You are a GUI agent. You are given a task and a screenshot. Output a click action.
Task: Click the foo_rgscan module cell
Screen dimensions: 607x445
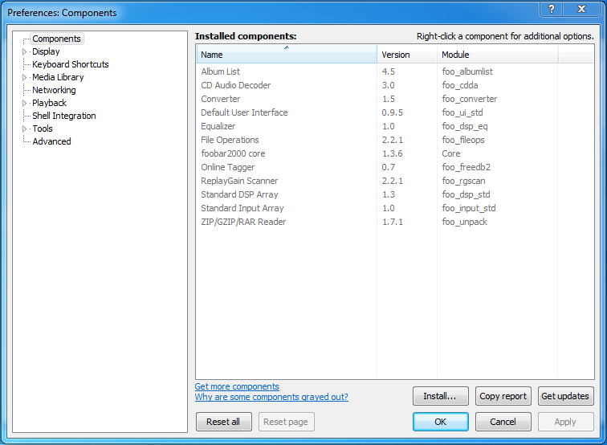[463, 181]
